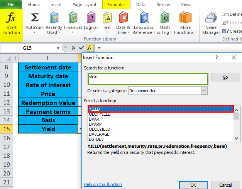Image resolution: width=242 pixels, height=189 pixels.
Task: Select YIELD in the function list
Action: pyautogui.click(x=161, y=109)
